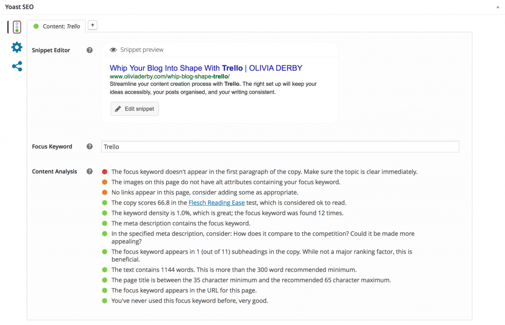Add a new keyword tab with plus button
Viewport: 505px width, 325px height.
(x=92, y=25)
